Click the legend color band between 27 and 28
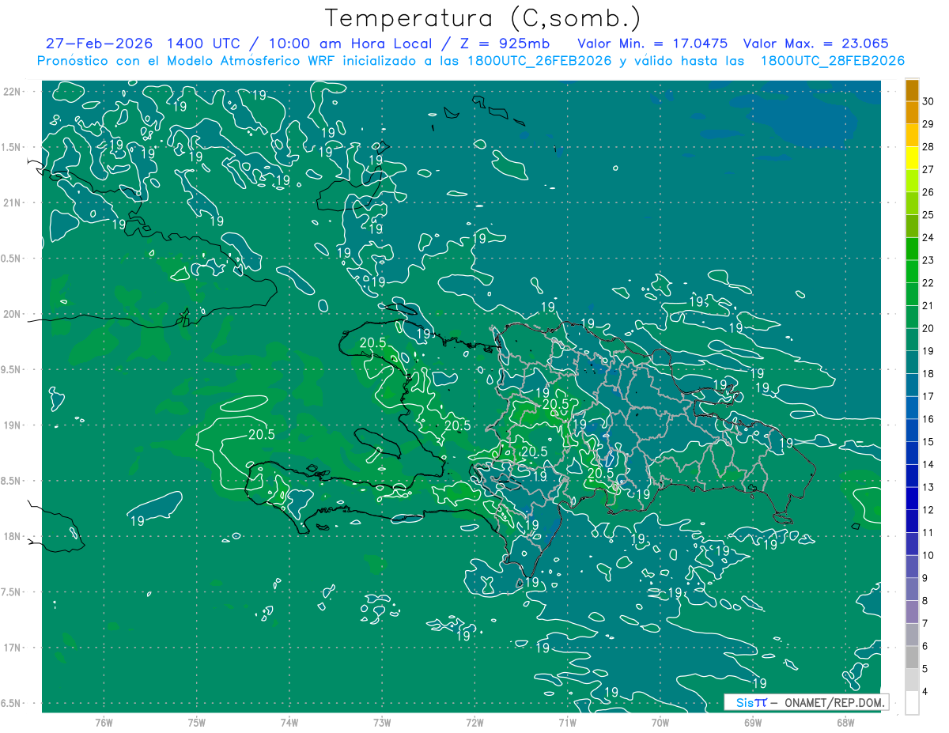Screen dimensions: 949x733 (x=912, y=159)
